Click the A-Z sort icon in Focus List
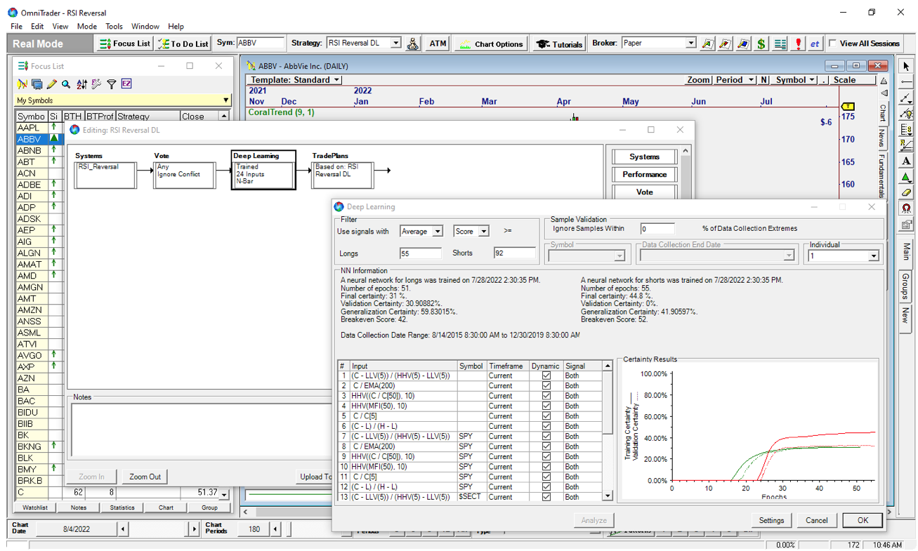Viewport: 918px width, 551px height. [81, 84]
